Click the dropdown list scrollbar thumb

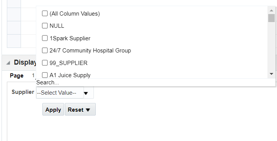[271, 18]
